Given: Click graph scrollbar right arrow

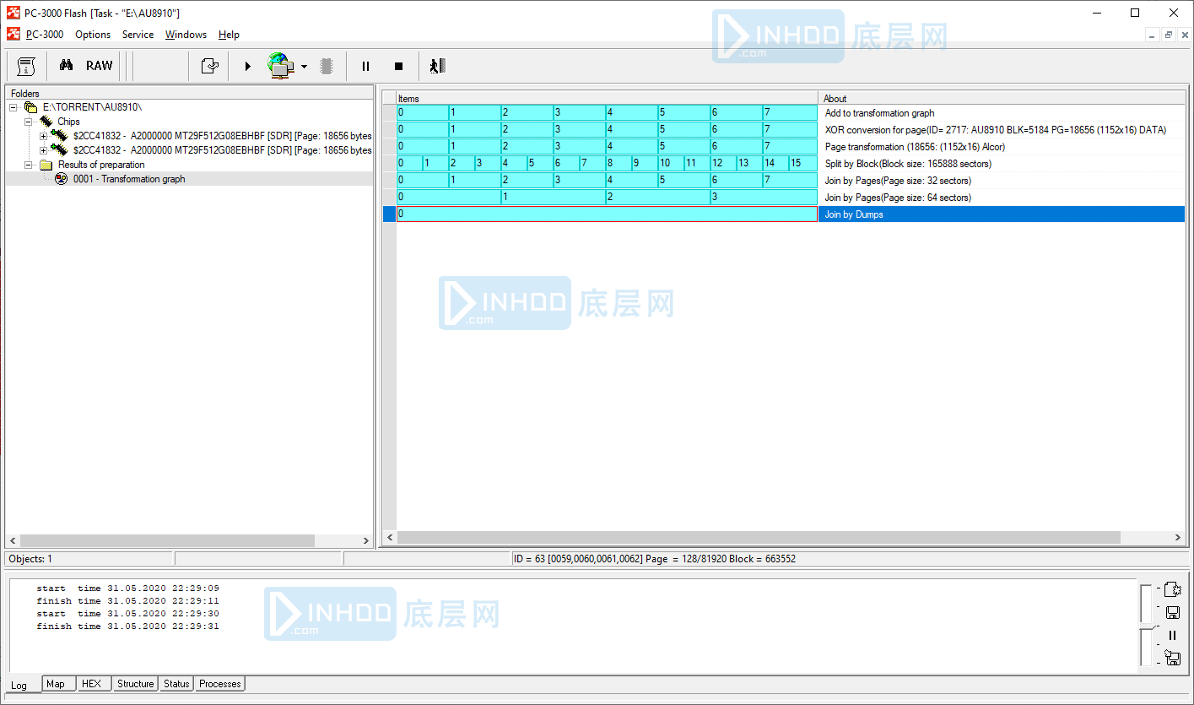Looking at the screenshot, I should pyautogui.click(x=1179, y=538).
